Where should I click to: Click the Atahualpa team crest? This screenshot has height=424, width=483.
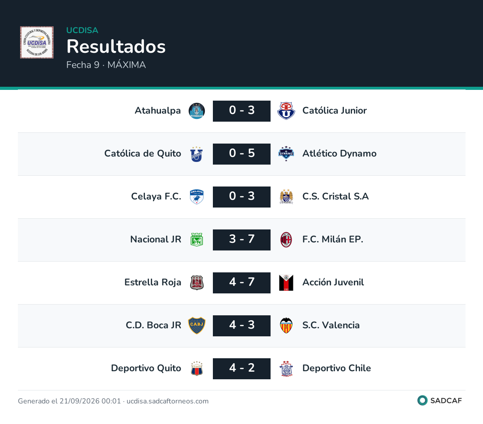click(196, 111)
